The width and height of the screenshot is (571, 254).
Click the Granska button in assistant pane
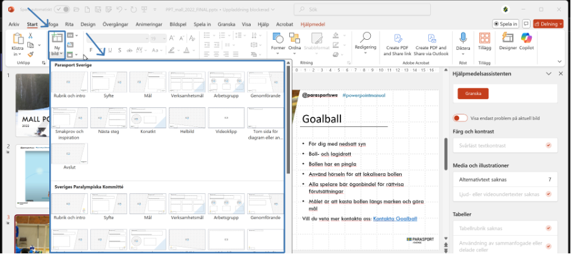473,94
